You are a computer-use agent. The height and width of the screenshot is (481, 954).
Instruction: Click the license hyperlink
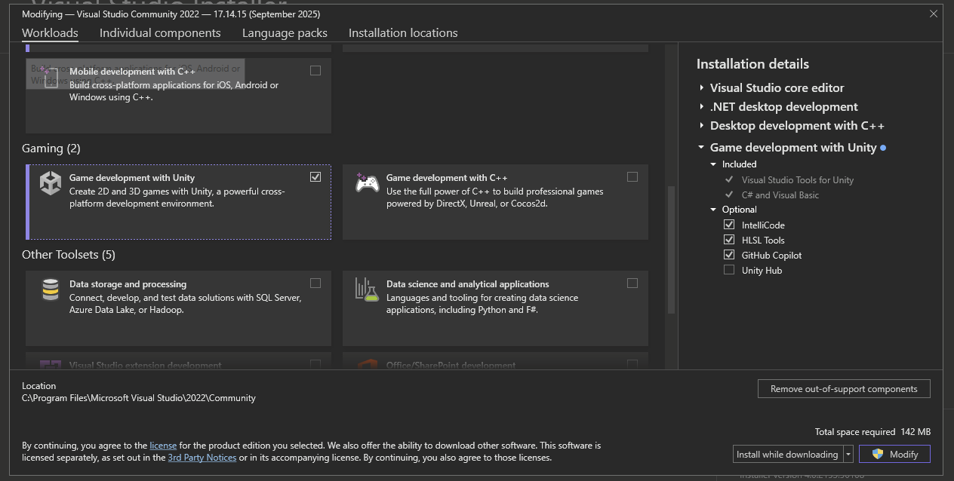163,445
